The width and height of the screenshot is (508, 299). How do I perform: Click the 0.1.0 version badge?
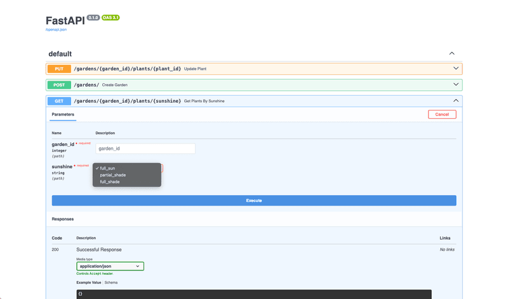[x=93, y=18]
